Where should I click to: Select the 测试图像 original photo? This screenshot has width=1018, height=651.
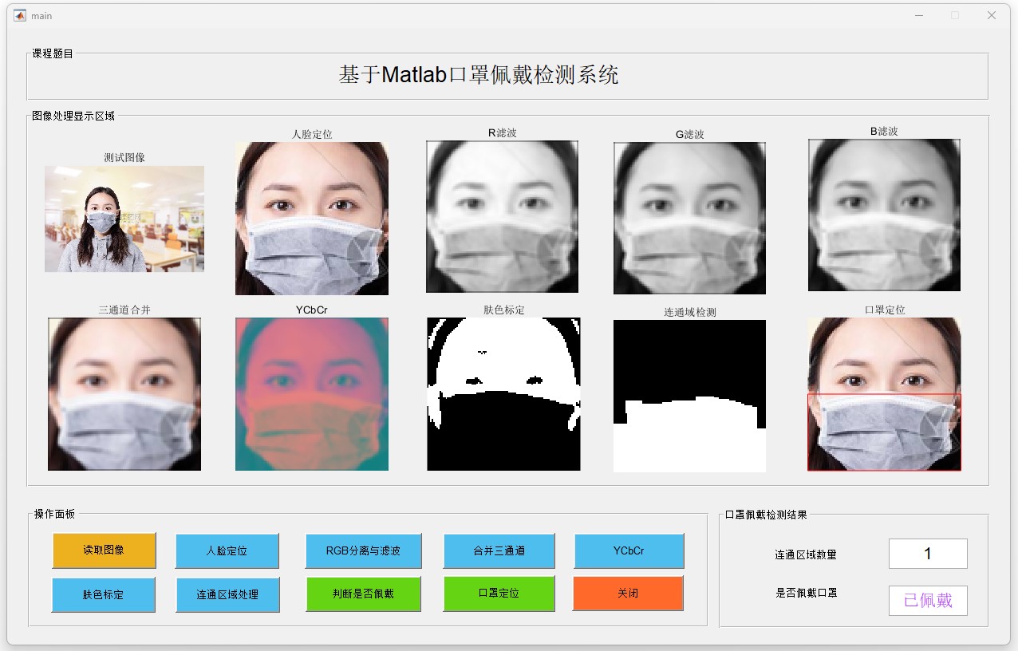124,219
